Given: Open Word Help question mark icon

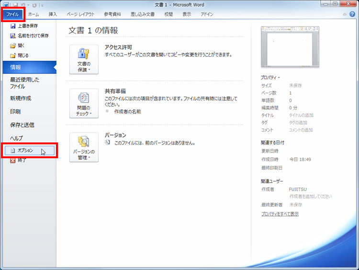Looking at the screenshot, I should point(352,14).
